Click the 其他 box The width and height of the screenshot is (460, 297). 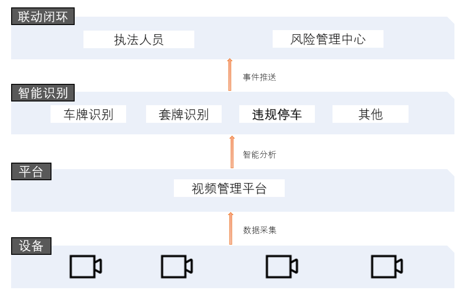pyautogui.click(x=370, y=114)
